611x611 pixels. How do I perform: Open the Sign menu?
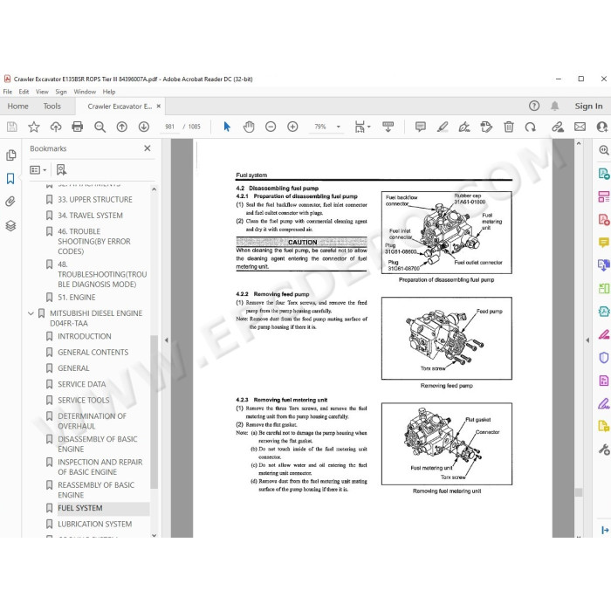(x=61, y=92)
